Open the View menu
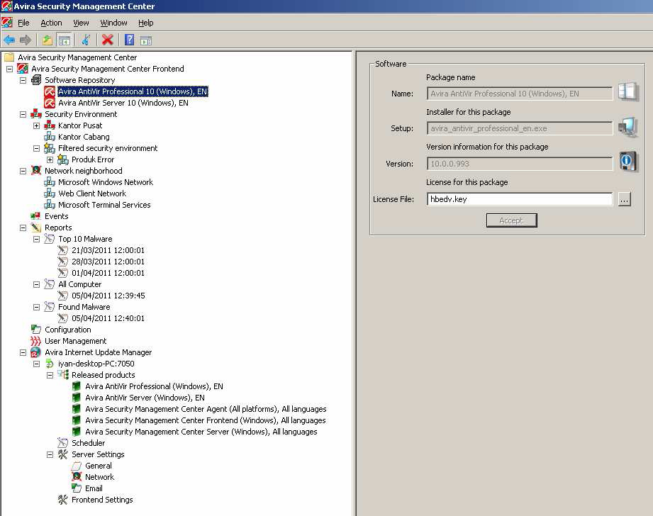 (81, 23)
